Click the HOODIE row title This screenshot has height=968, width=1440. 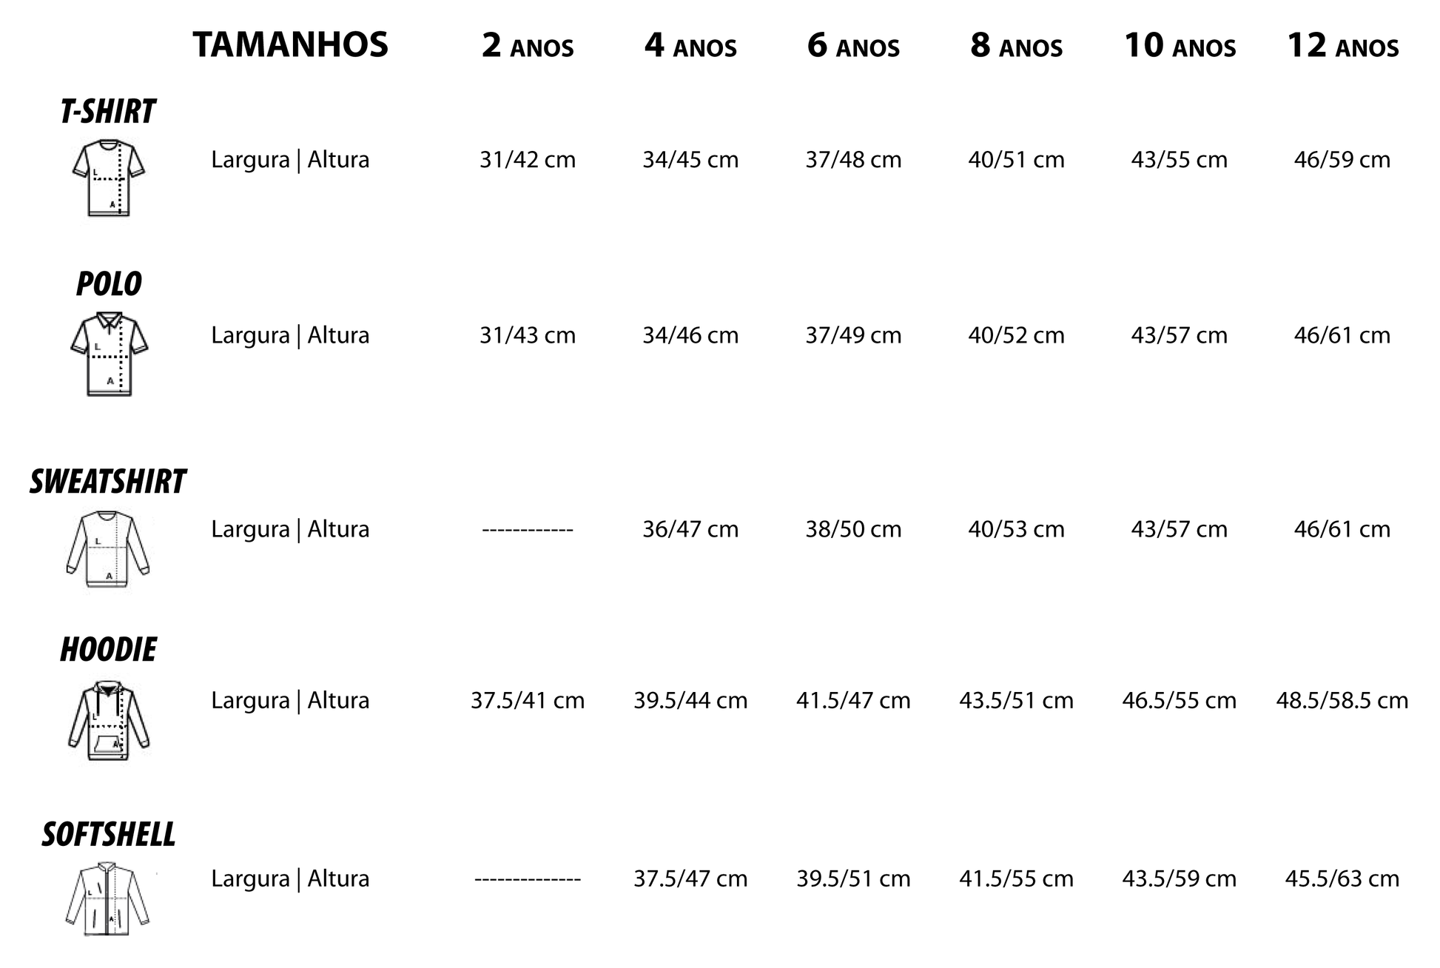point(108,650)
